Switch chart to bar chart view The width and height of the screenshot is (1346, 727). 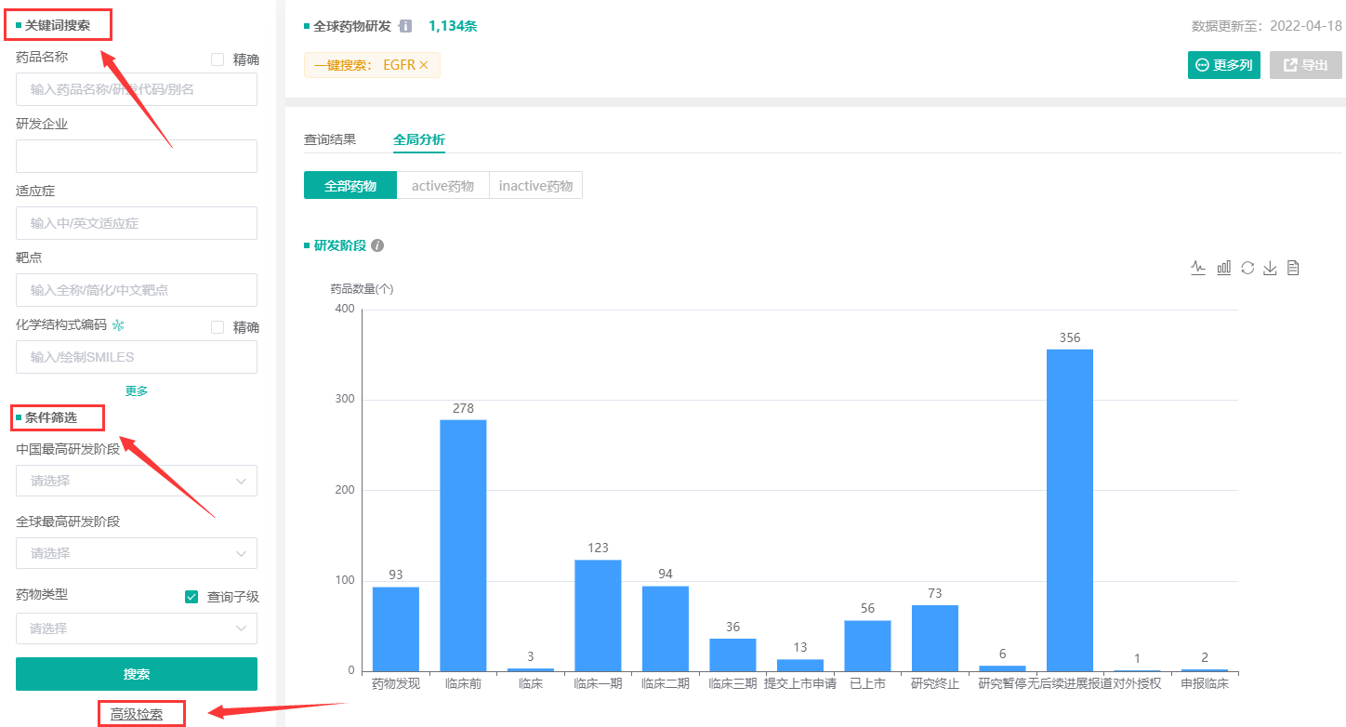[1223, 268]
